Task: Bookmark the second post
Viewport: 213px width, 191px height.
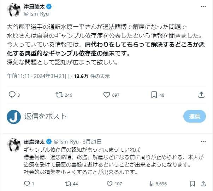Action: 192,184
